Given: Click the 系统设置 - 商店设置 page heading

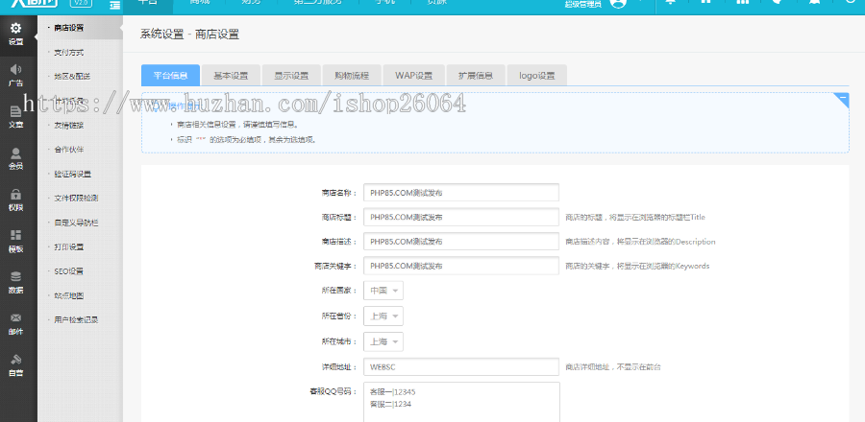Looking at the screenshot, I should pyautogui.click(x=189, y=35).
